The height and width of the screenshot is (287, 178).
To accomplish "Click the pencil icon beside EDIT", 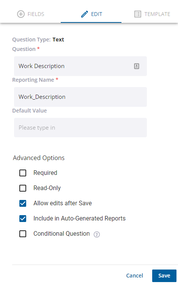I will [x=84, y=14].
